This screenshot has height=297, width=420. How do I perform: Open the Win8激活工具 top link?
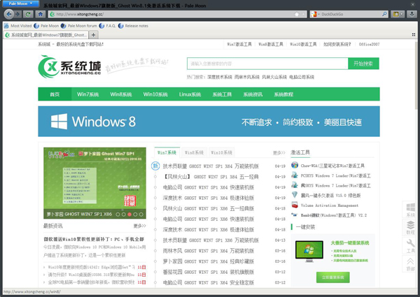click(x=271, y=44)
